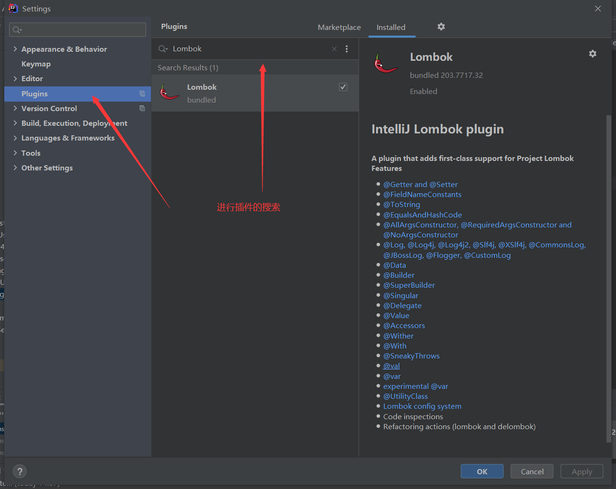Confirm settings with OK button
Image resolution: width=616 pixels, height=489 pixels.
coord(482,471)
